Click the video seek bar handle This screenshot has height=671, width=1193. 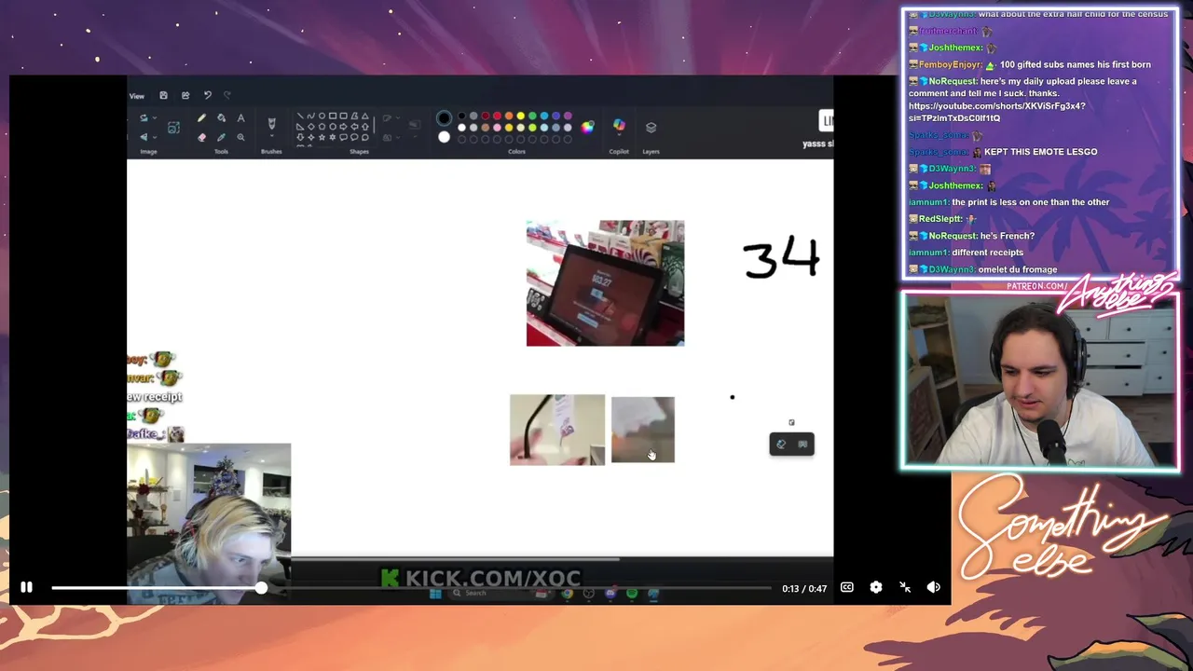(x=261, y=587)
